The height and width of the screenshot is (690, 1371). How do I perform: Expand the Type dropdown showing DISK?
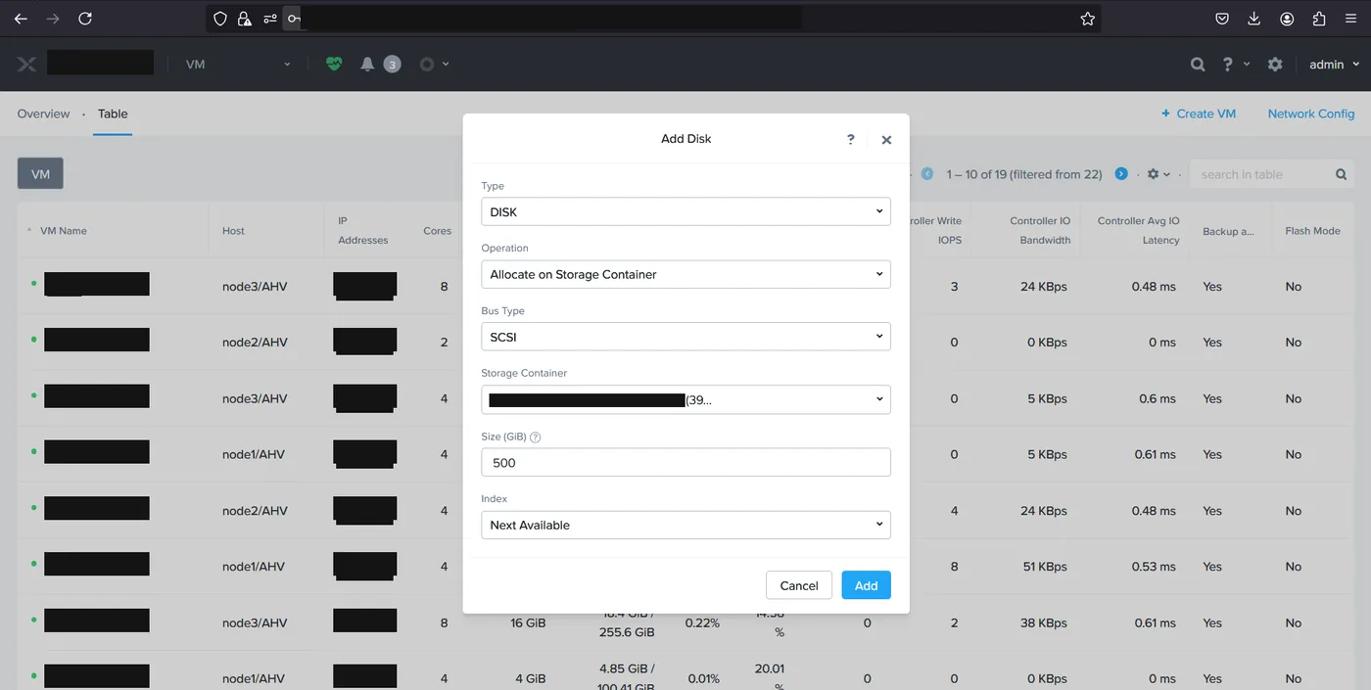(x=685, y=211)
